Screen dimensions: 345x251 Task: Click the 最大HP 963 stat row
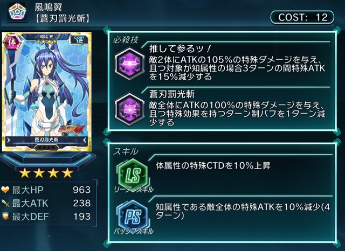pos(46,190)
